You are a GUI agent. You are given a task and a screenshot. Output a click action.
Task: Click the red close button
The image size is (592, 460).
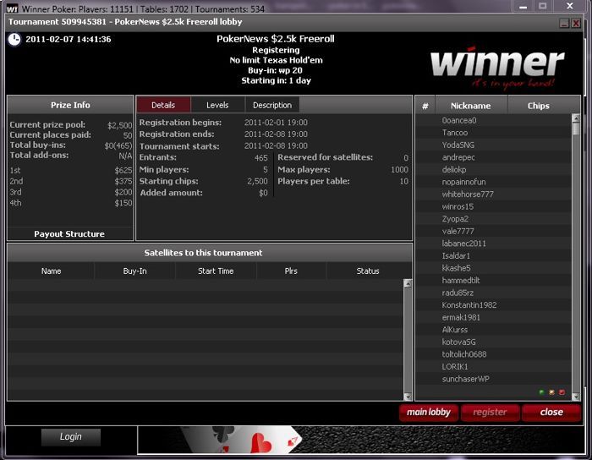tap(551, 412)
